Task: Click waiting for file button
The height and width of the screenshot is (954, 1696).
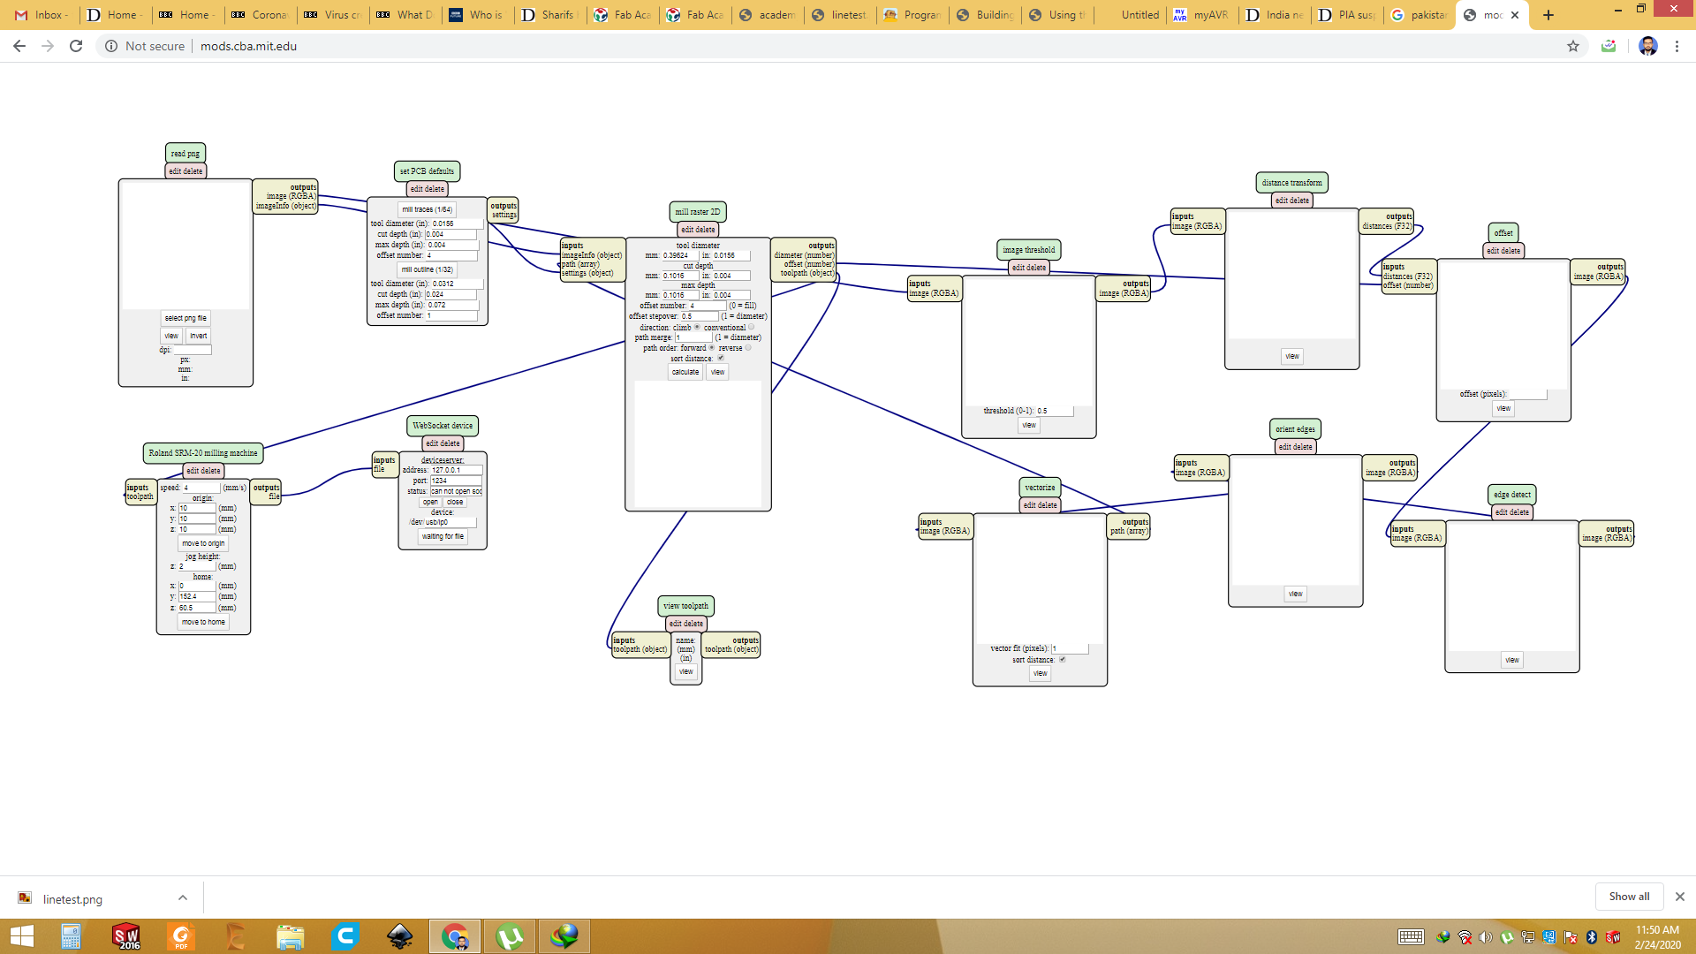Action: (x=443, y=536)
